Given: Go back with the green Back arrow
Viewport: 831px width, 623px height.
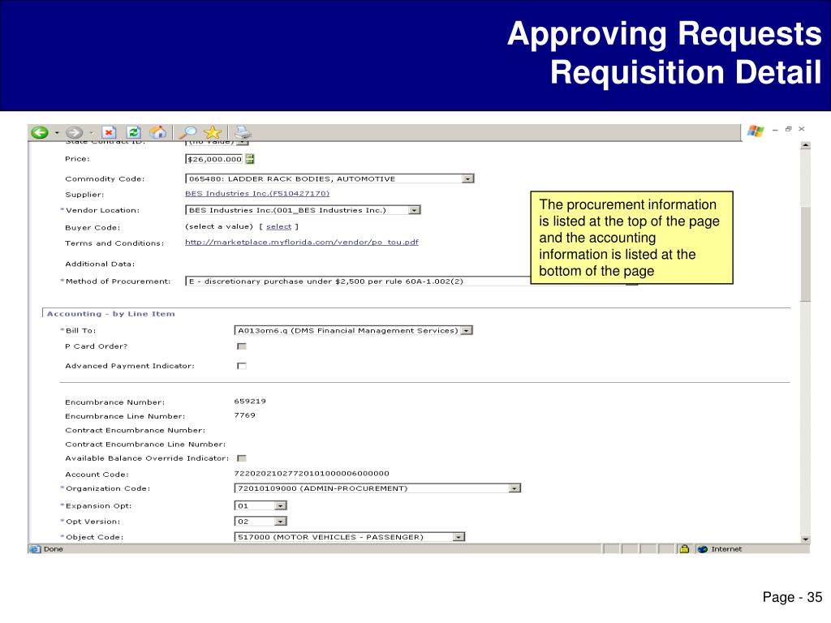Looking at the screenshot, I should click(x=40, y=132).
